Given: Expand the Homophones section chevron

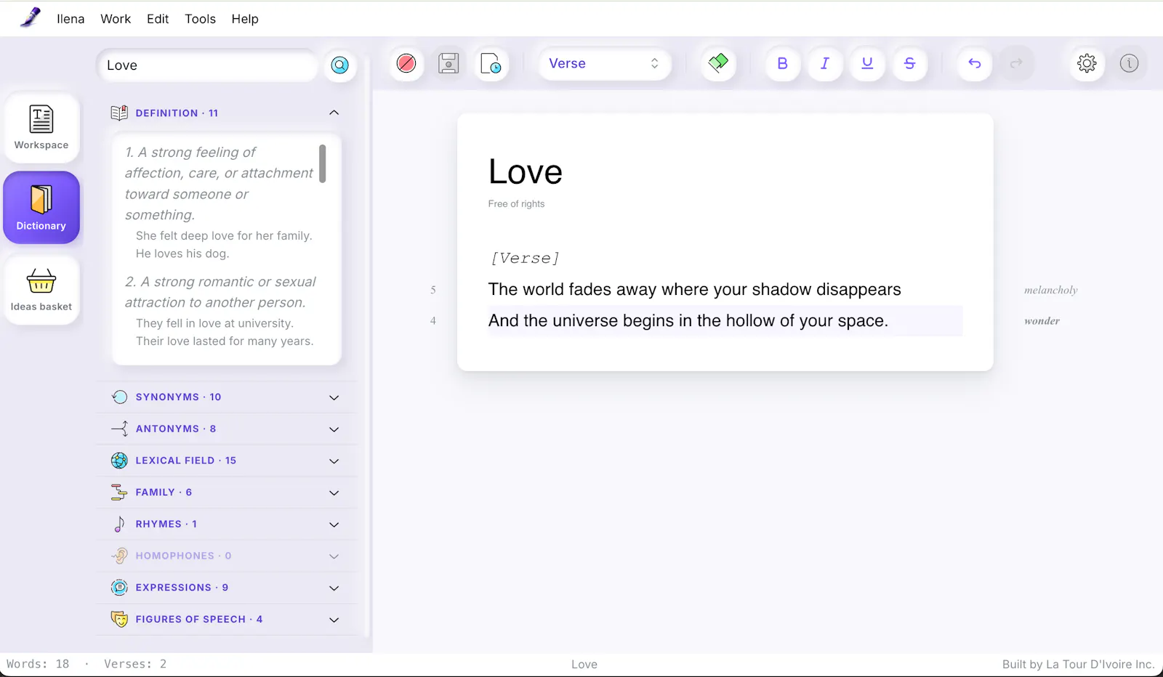Looking at the screenshot, I should click(334, 556).
